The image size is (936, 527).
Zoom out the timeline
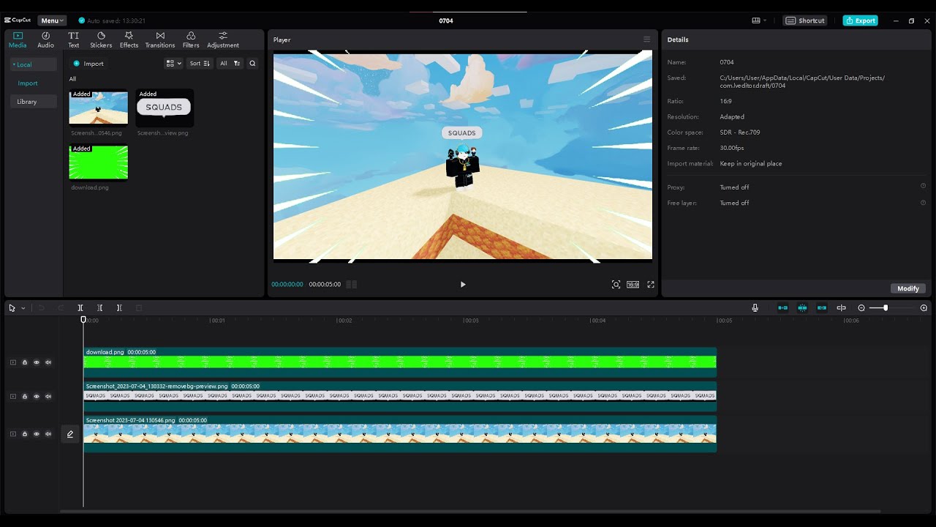pos(861,308)
